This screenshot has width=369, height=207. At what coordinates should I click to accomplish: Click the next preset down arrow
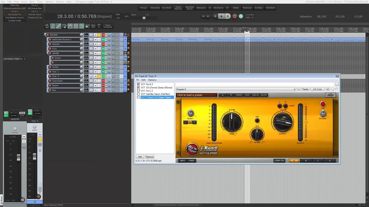(231, 95)
